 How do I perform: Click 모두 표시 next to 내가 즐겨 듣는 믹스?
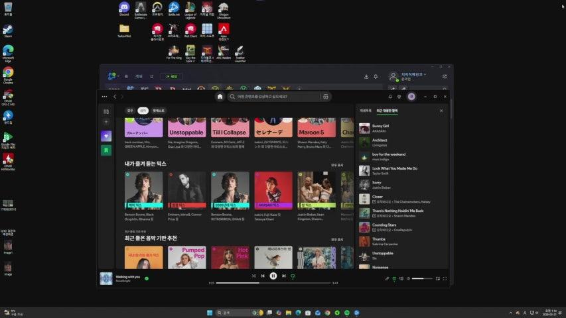[x=337, y=165]
